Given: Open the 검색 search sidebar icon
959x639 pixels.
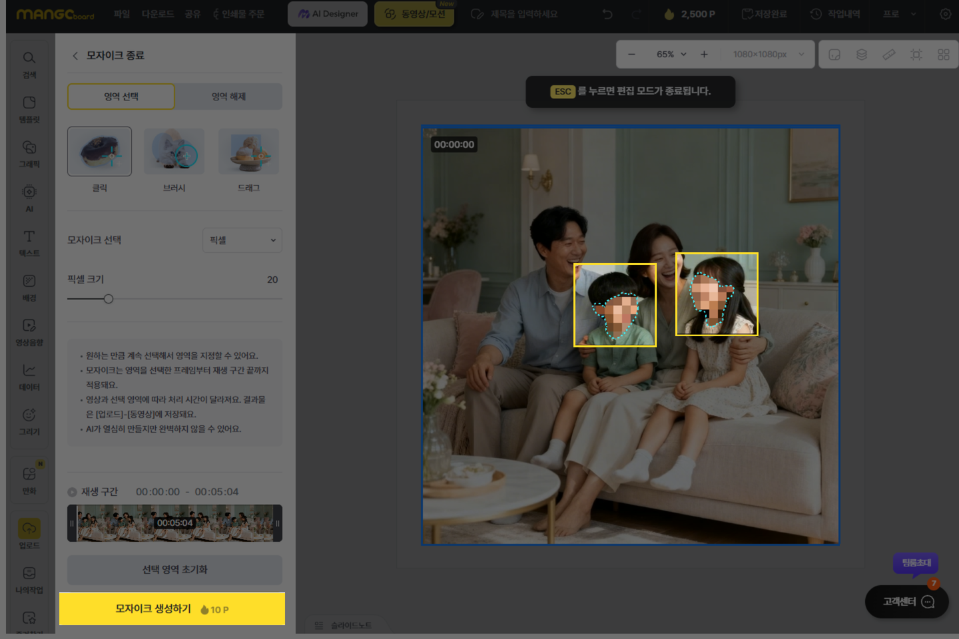Looking at the screenshot, I should [x=29, y=65].
